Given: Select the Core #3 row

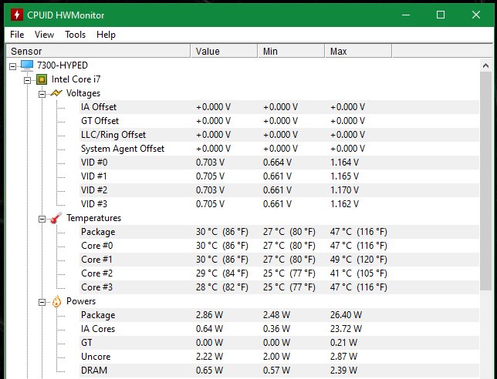Looking at the screenshot, I should (279, 287).
